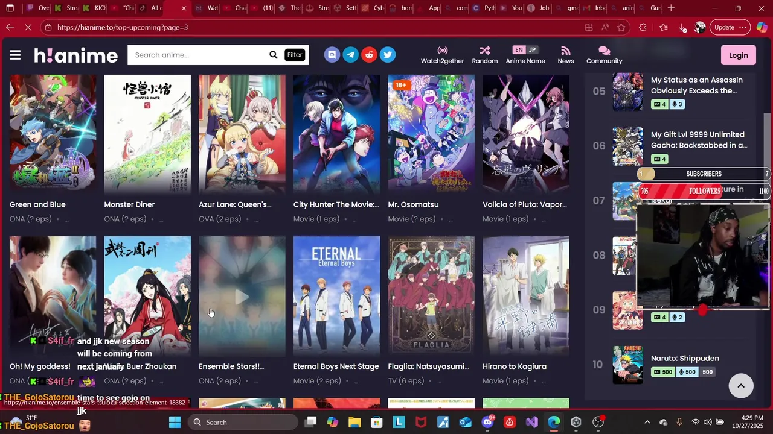Open File Explorer from taskbar

(x=354, y=422)
